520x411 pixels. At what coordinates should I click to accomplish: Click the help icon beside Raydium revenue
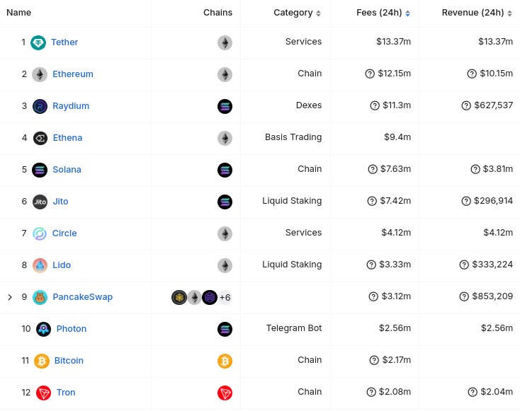[x=466, y=105]
